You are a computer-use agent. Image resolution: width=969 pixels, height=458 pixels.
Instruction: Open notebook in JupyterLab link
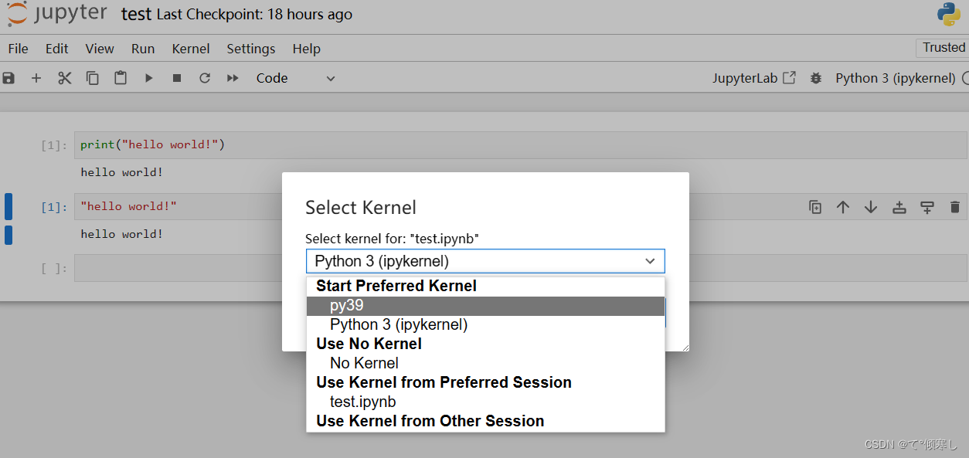click(x=754, y=78)
